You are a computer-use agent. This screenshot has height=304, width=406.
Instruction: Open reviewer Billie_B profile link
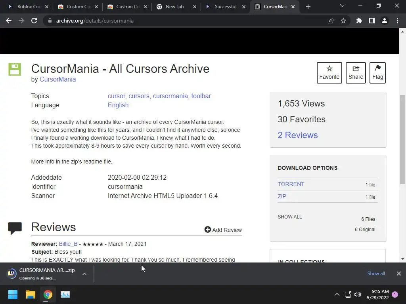point(68,244)
